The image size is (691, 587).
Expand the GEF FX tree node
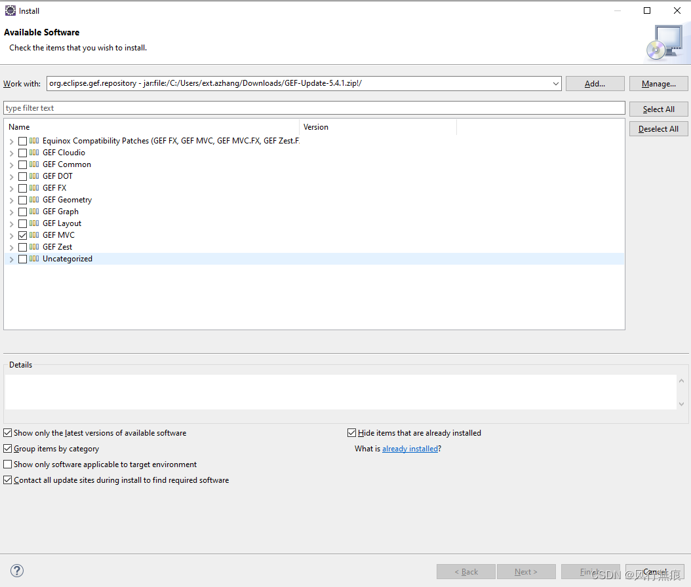11,189
